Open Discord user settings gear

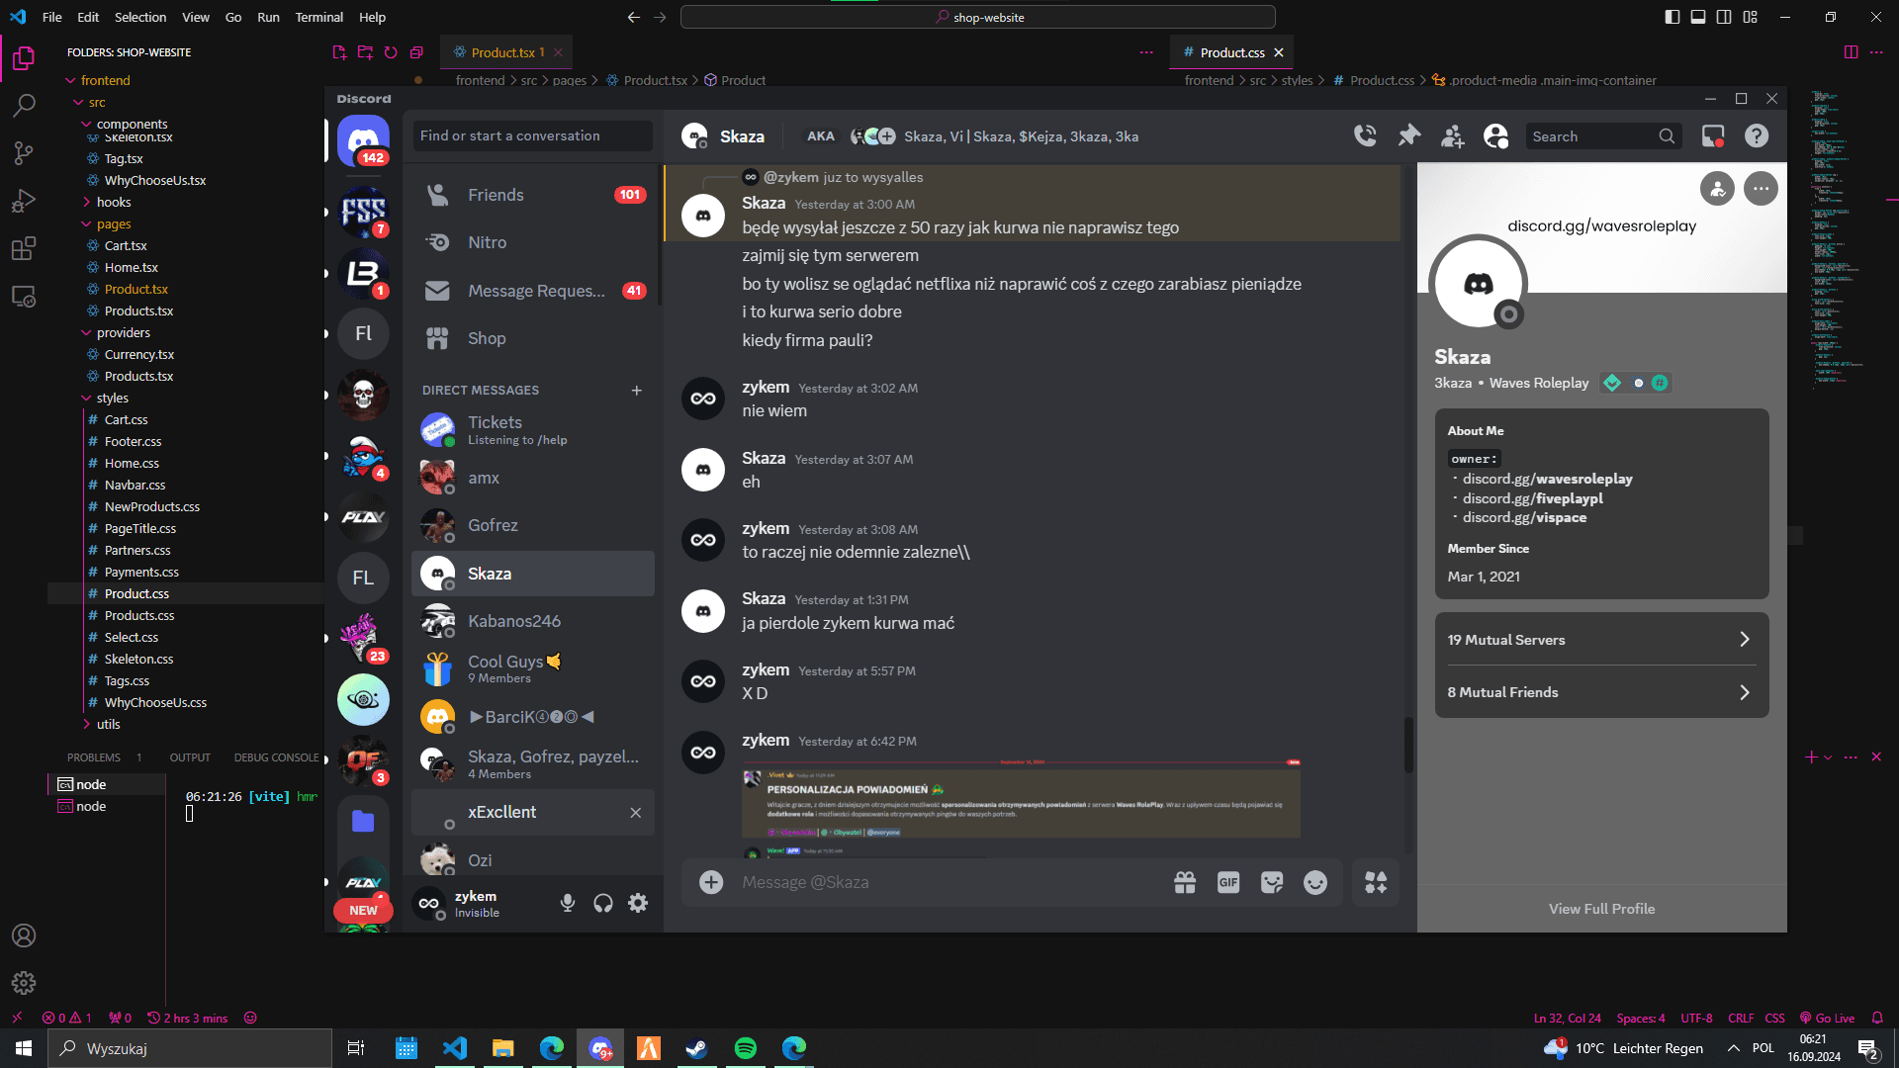click(x=639, y=903)
